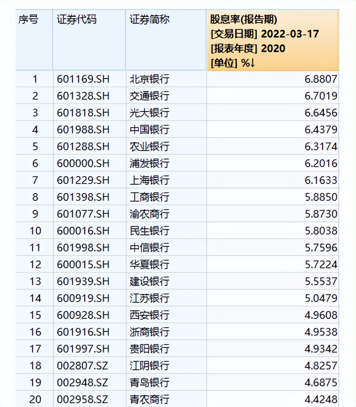Image resolution: width=356 pixels, height=407 pixels.
Task: Click dividend yield value 6.6456
Action: pos(321,113)
